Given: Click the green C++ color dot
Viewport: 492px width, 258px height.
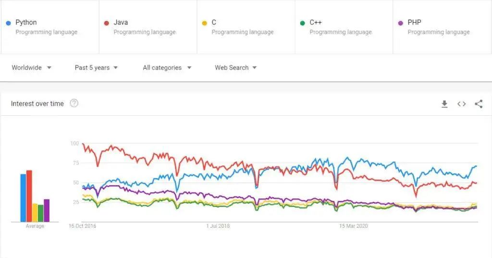Looking at the screenshot, I should (x=303, y=23).
